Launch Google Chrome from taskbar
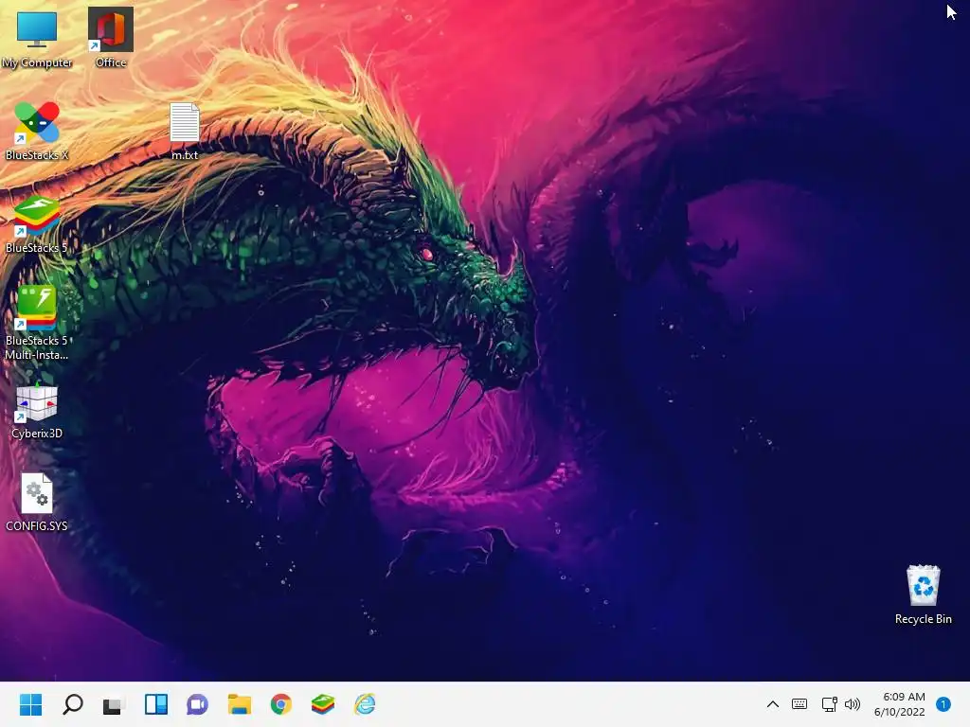Viewport: 970px width, 727px height. (x=280, y=704)
